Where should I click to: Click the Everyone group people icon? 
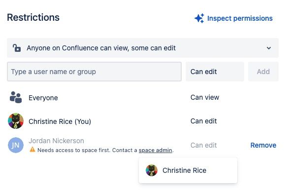[16, 97]
